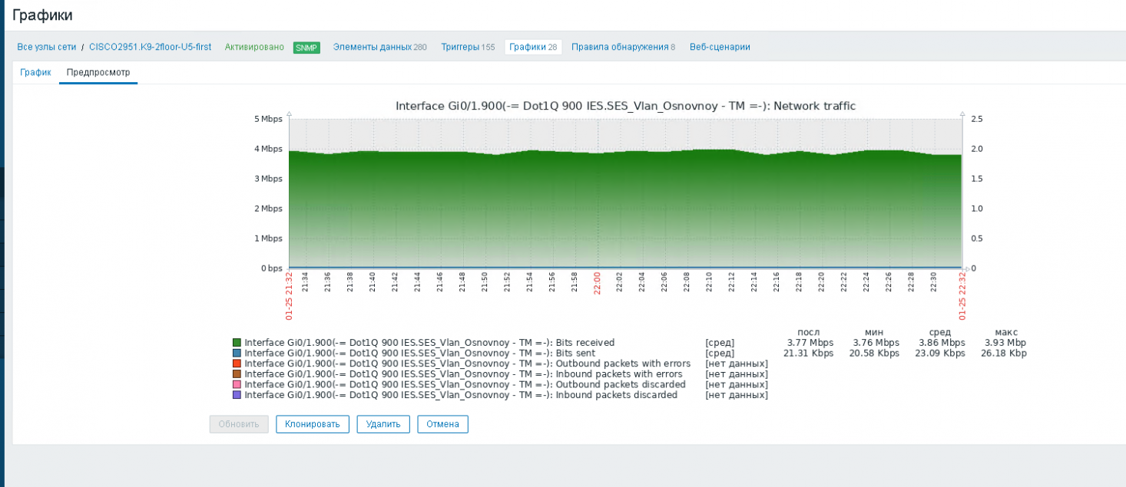
Task: Click the Все узлы сети breadcrumb
Action: 47,47
